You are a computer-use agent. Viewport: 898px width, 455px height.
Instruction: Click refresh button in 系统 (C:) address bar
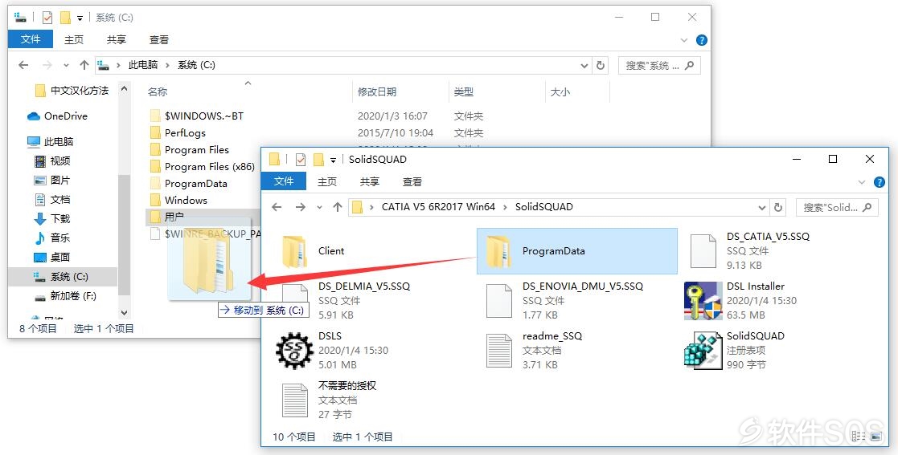(601, 65)
